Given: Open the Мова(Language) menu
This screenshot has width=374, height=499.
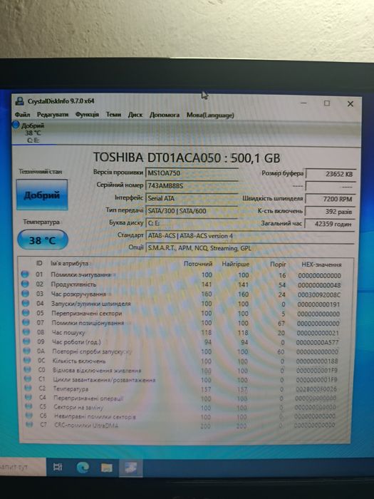Looking at the screenshot, I should click(x=210, y=115).
